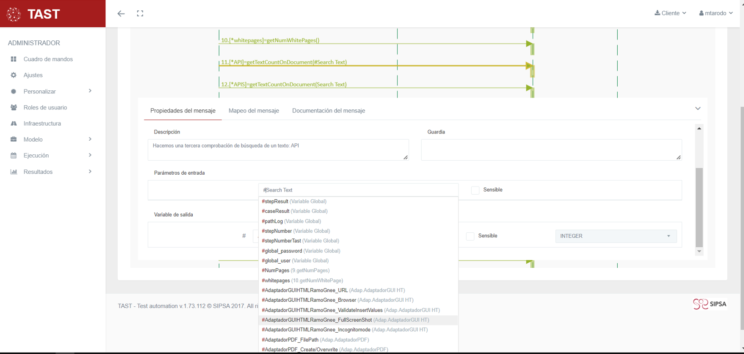Click the Descripción text area
This screenshot has width=744, height=354.
coord(278,150)
